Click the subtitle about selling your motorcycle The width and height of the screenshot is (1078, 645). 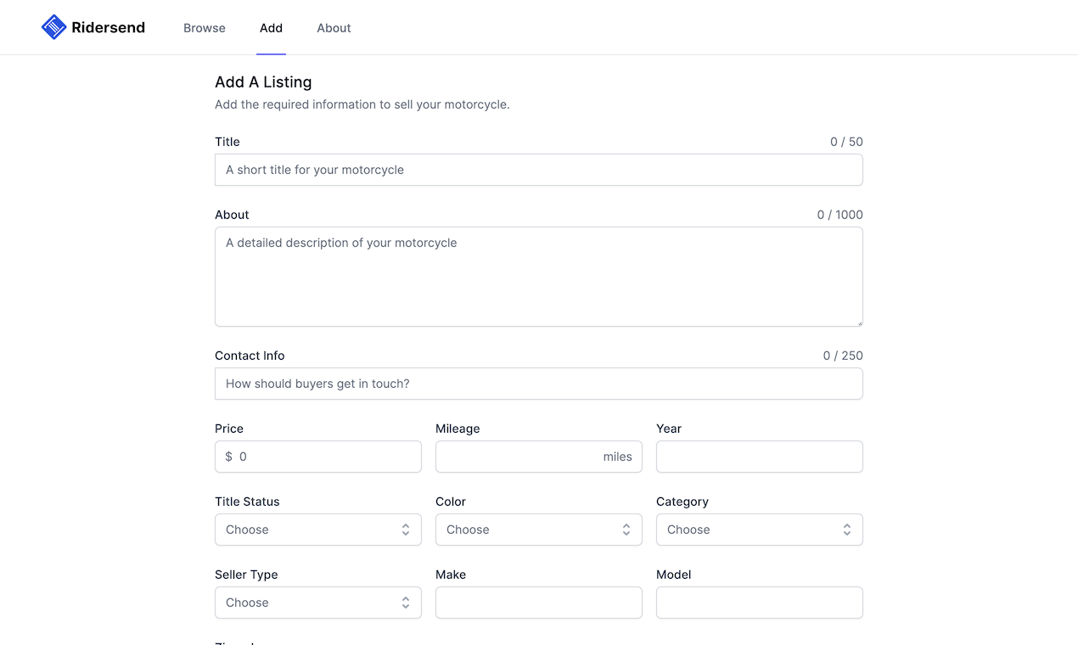pyautogui.click(x=362, y=104)
